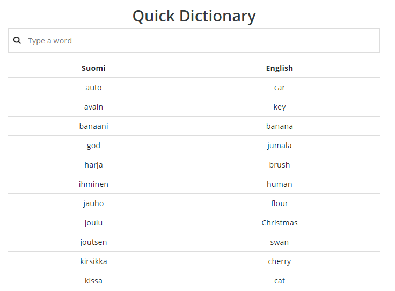Select the 'joulu' entry

click(x=93, y=223)
